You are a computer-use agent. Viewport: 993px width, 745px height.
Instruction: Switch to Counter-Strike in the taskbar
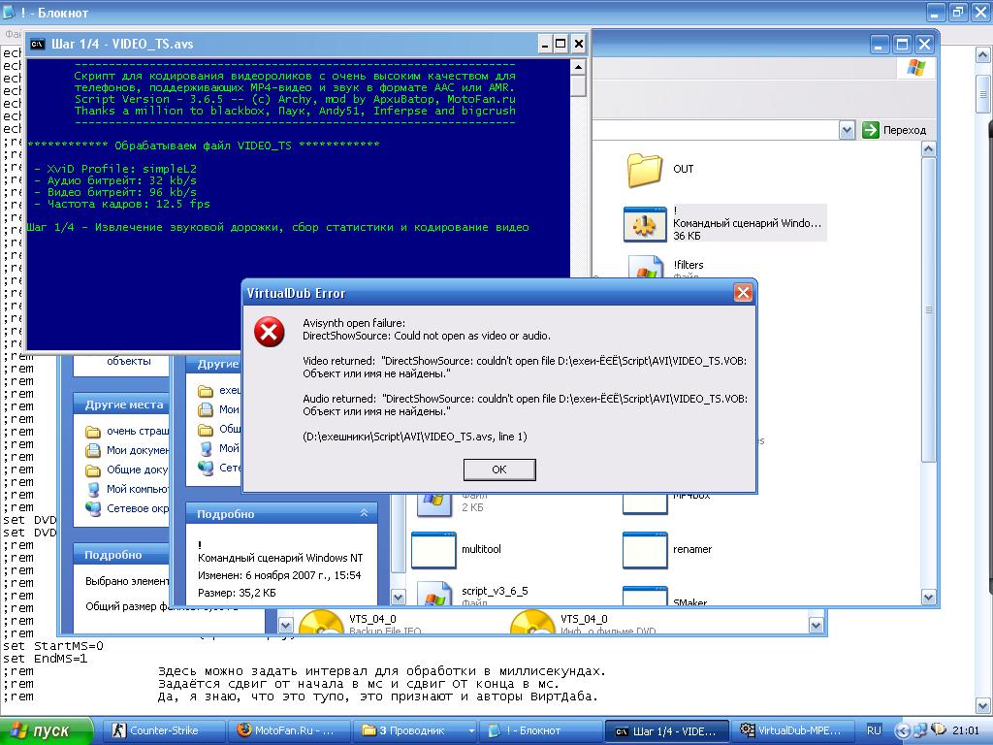click(x=164, y=730)
